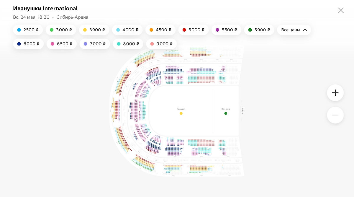
Task: Select the 9000 ₽ price filter
Action: (x=161, y=44)
